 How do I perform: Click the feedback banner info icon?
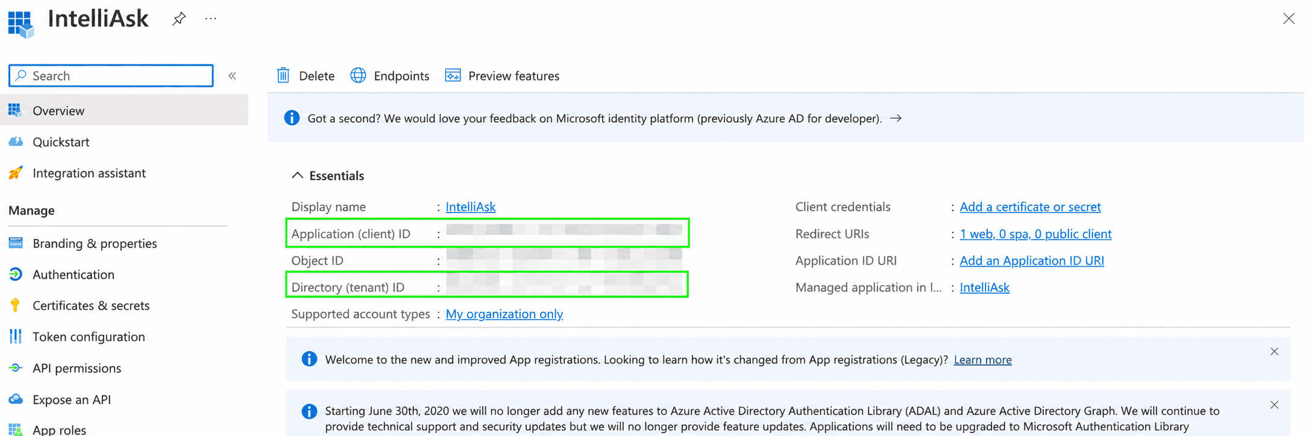tap(292, 118)
